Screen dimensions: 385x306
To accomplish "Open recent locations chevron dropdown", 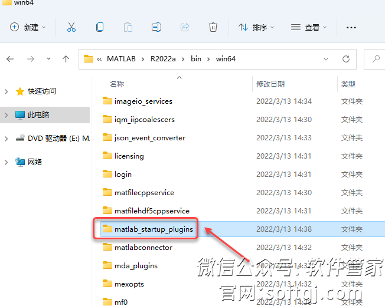I will point(48,58).
